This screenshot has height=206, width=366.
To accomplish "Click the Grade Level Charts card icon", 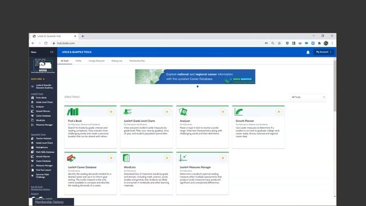I will coord(128,112).
